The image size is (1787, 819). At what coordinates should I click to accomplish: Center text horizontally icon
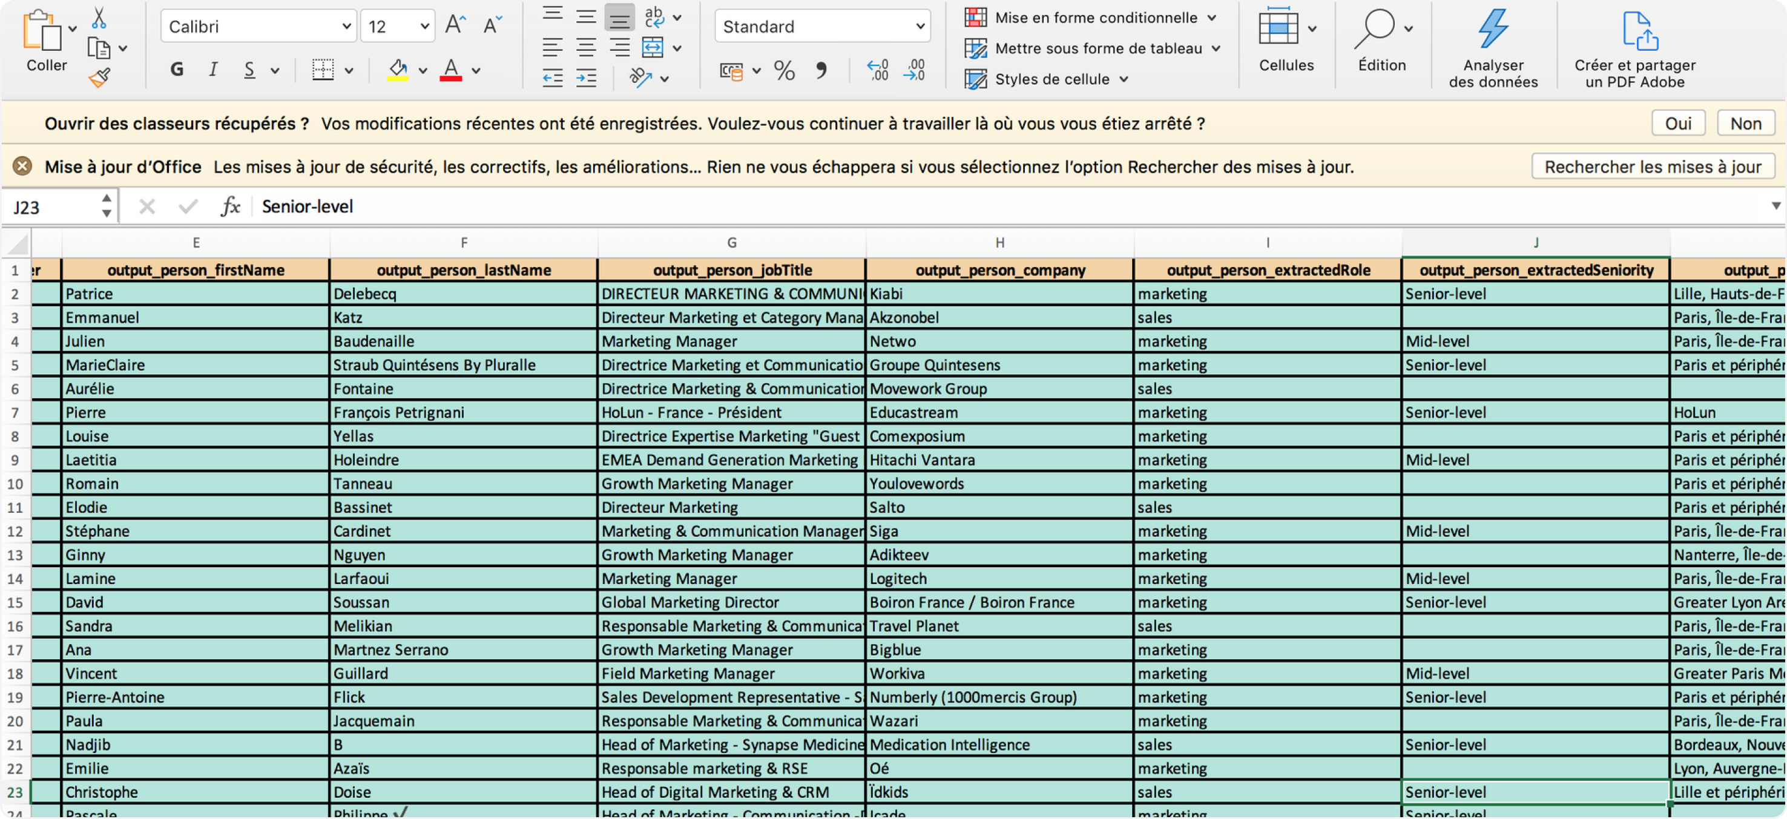586,47
